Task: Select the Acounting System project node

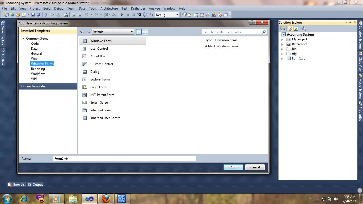Action: pyautogui.click(x=300, y=35)
